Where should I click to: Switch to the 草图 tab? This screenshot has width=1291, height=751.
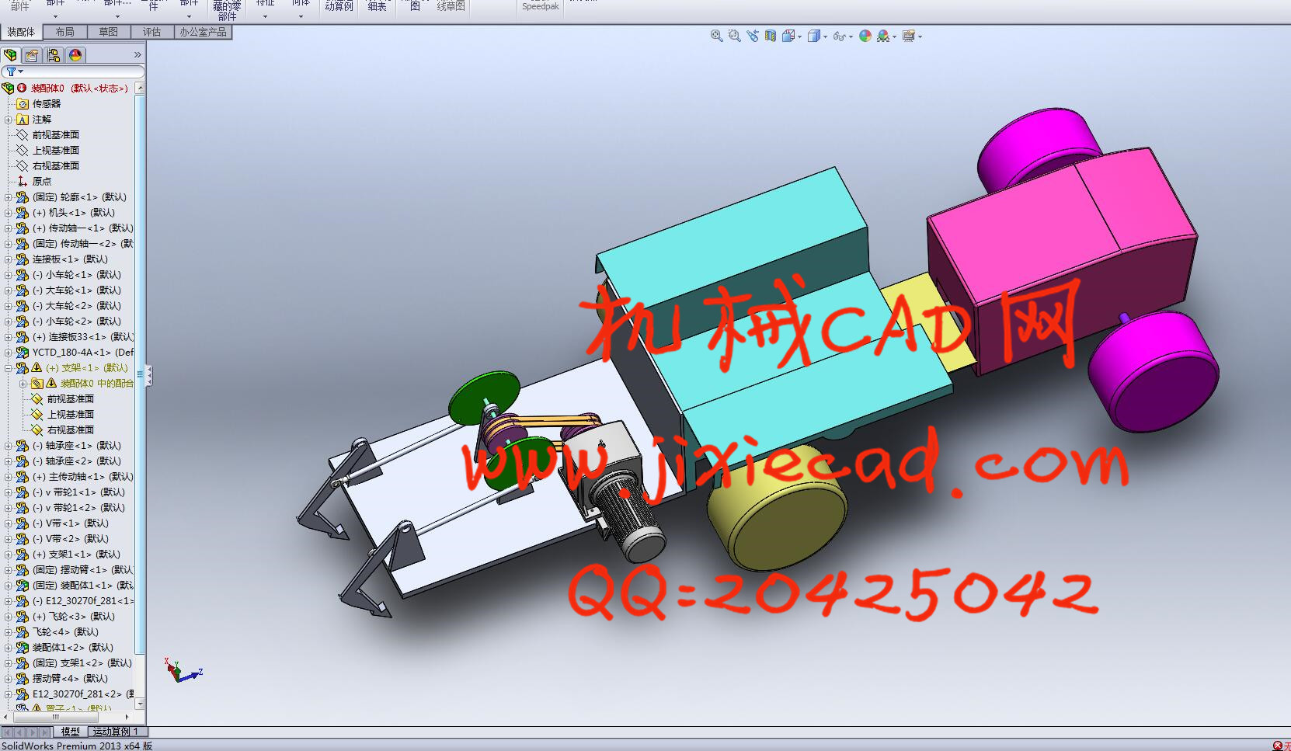click(108, 32)
